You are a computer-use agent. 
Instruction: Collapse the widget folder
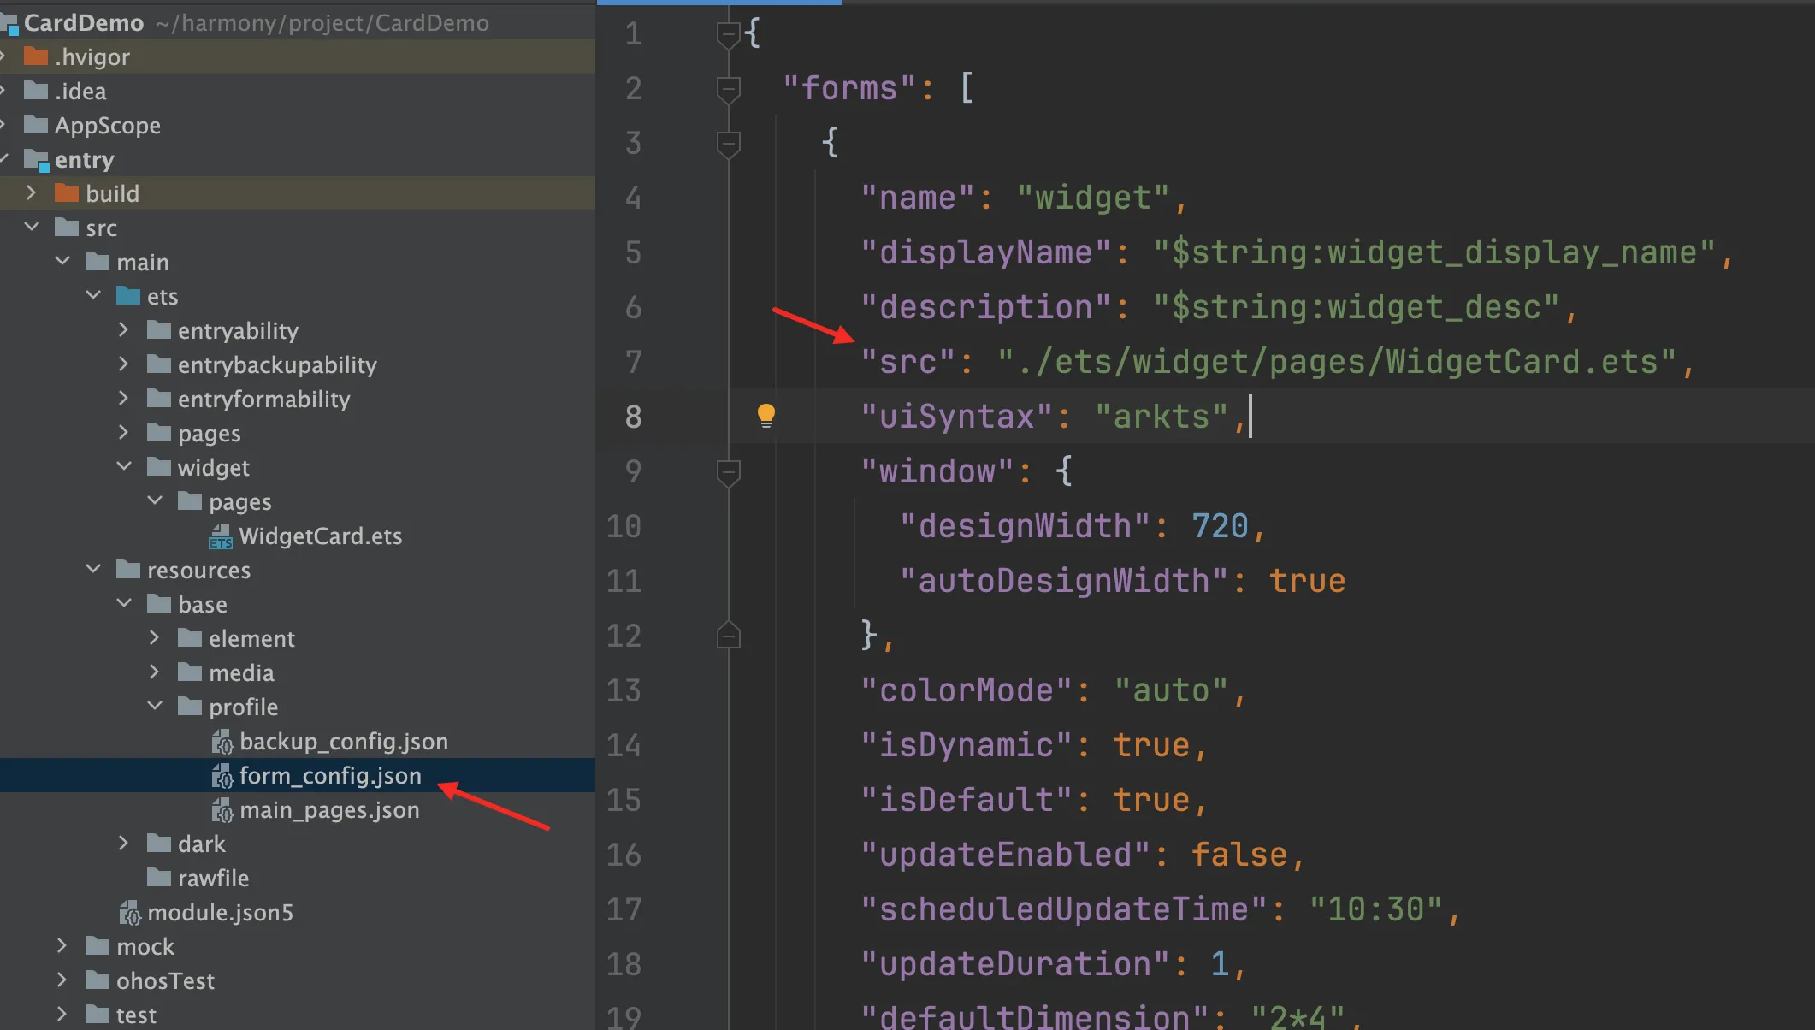[124, 467]
